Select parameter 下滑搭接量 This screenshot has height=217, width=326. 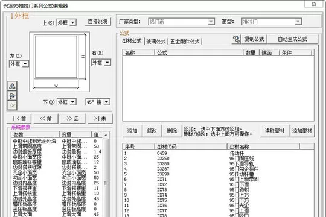click(57, 188)
